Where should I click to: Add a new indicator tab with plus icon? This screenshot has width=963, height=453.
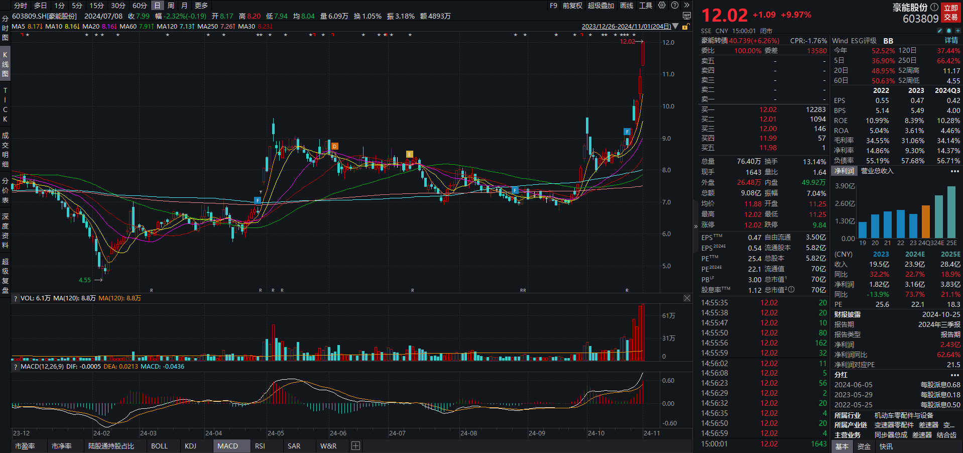pyautogui.click(x=355, y=446)
